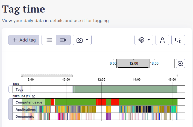Viewport: 193px width, 127px height.
Task: Click the dashed selection bar above the timeline
Action: (47, 76)
